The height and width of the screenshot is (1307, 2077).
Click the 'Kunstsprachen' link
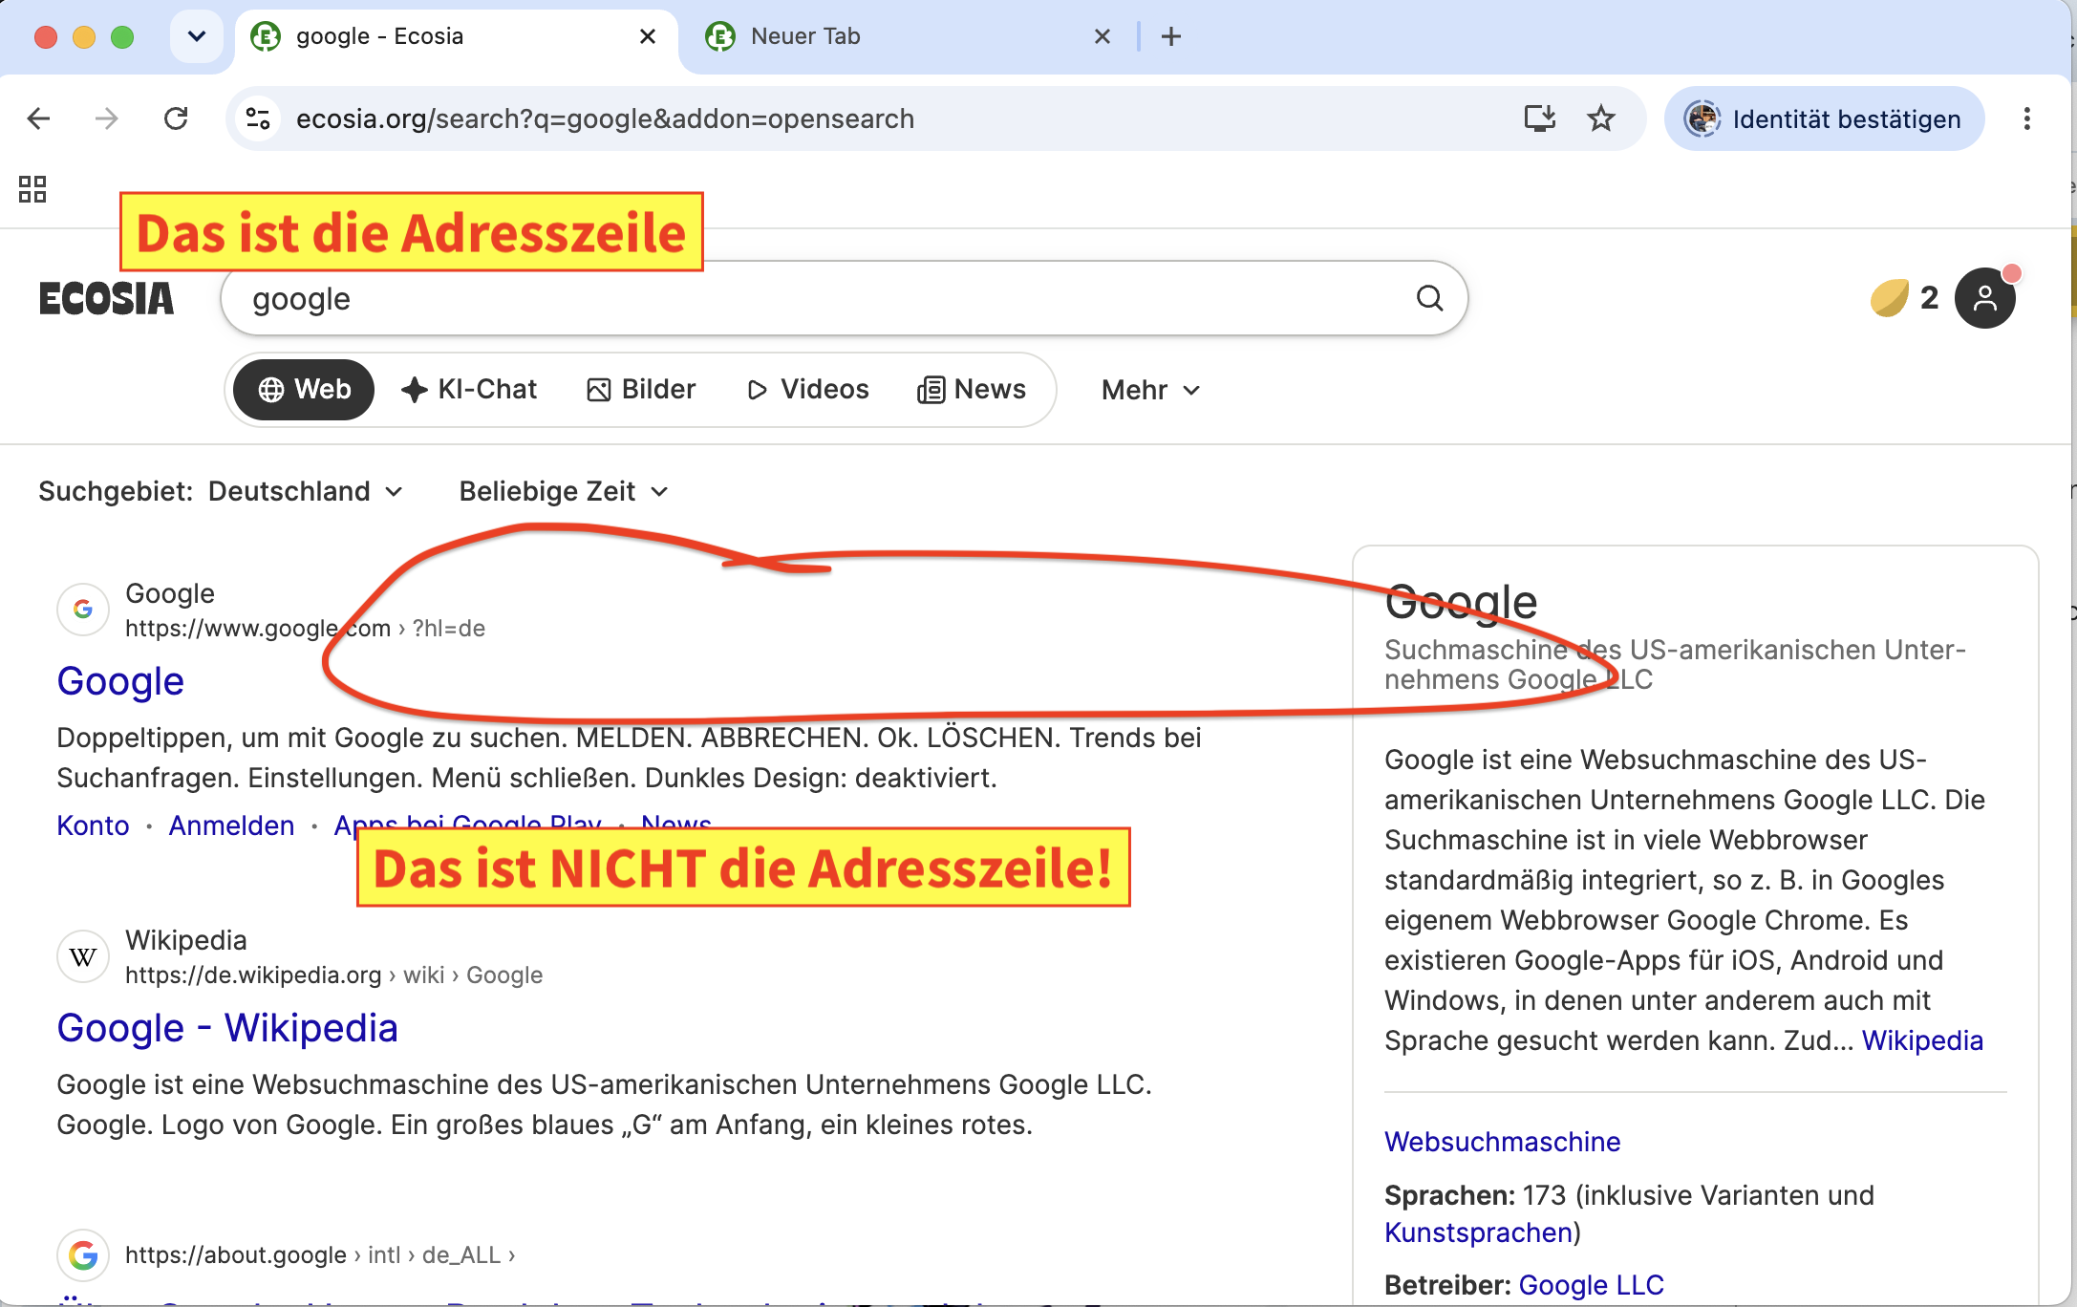pyautogui.click(x=1478, y=1232)
